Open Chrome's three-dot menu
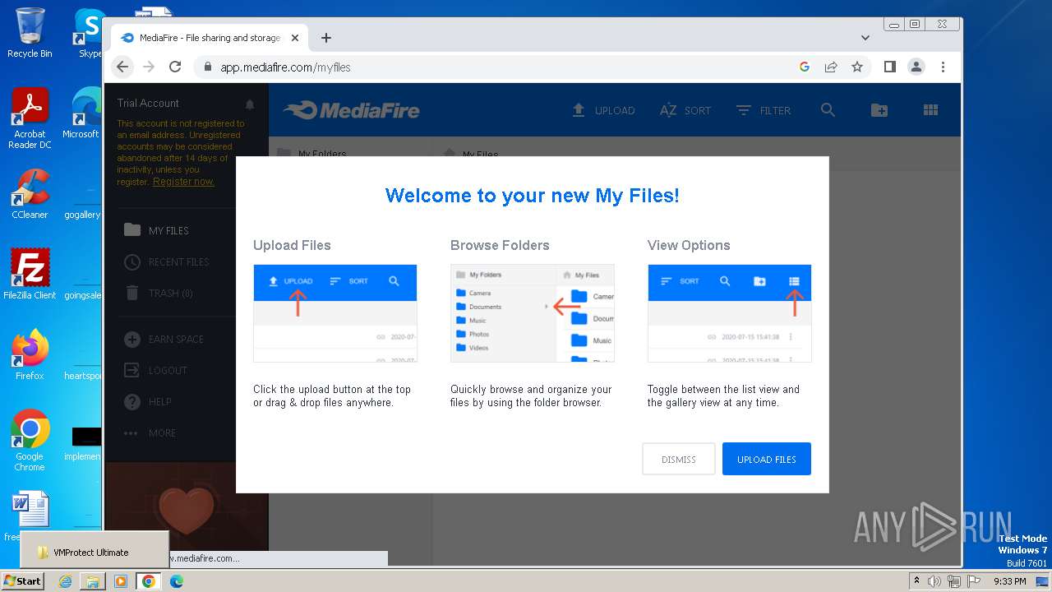 [x=943, y=67]
